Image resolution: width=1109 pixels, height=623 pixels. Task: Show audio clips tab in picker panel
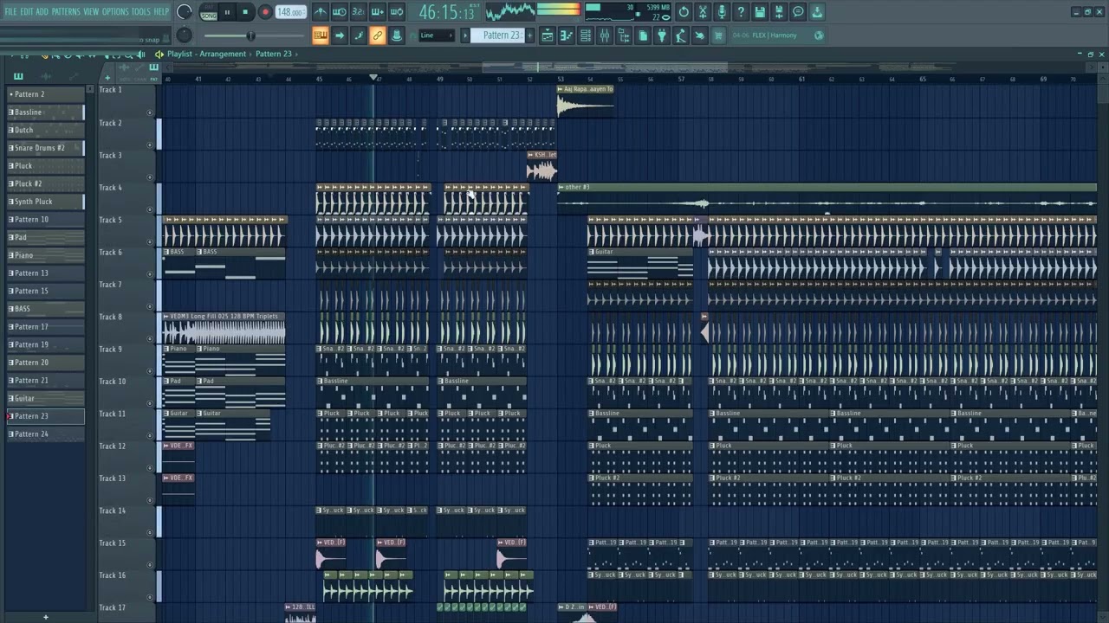[46, 76]
